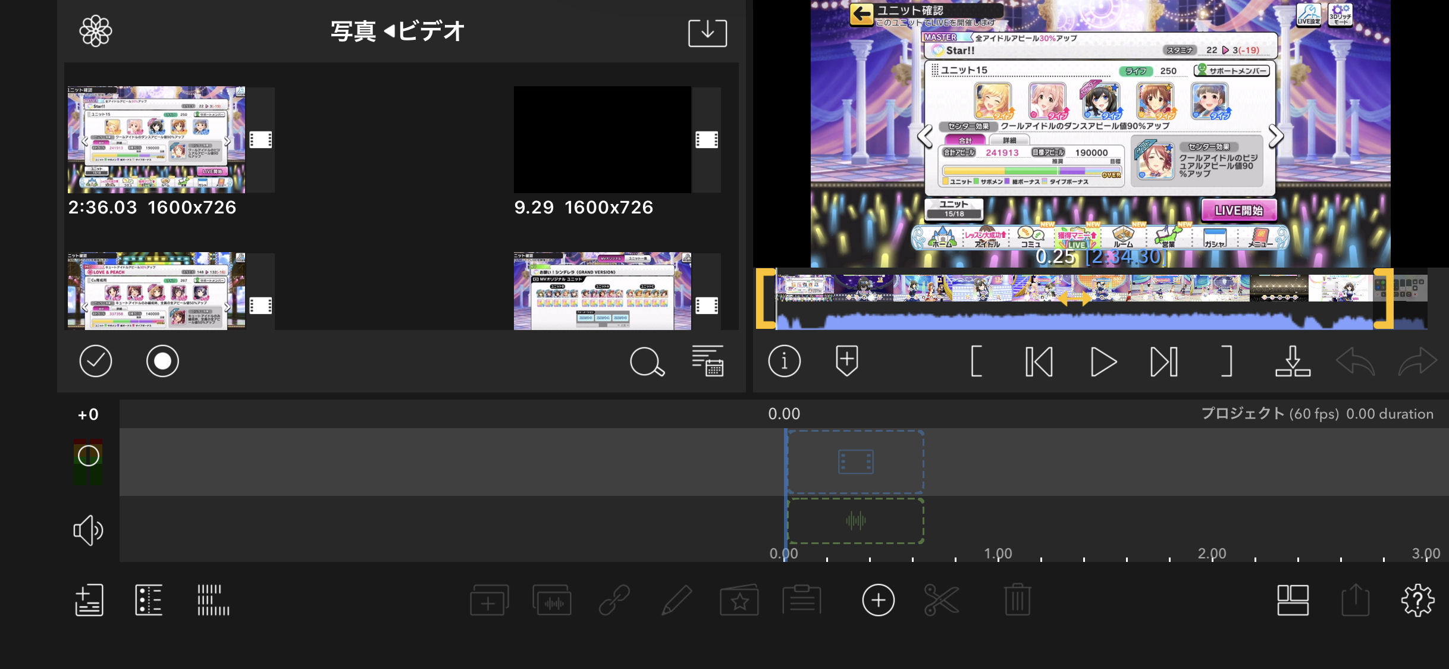Click the filmstrip icon beside 9.29 clip
Viewport: 1449px width, 669px height.
(707, 140)
